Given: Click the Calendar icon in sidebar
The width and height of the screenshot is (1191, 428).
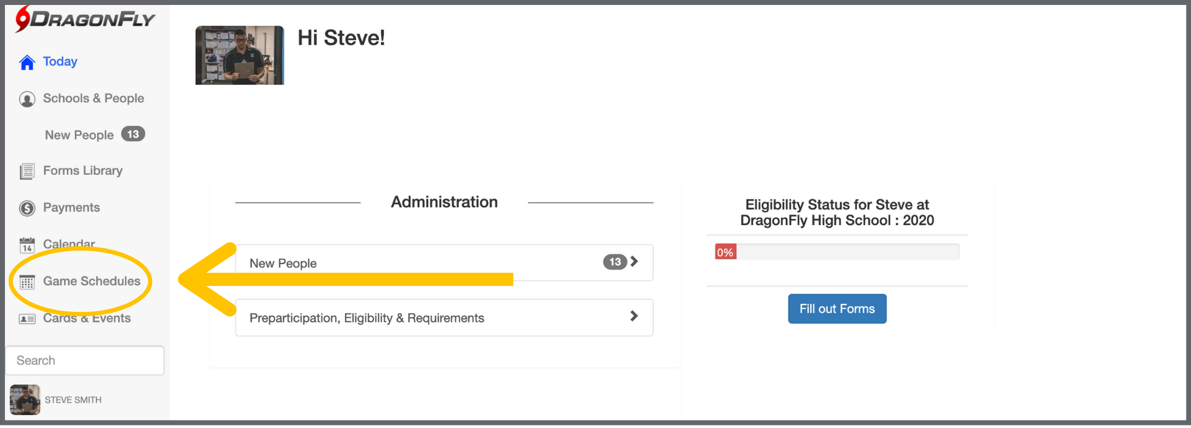Looking at the screenshot, I should 27,246.
